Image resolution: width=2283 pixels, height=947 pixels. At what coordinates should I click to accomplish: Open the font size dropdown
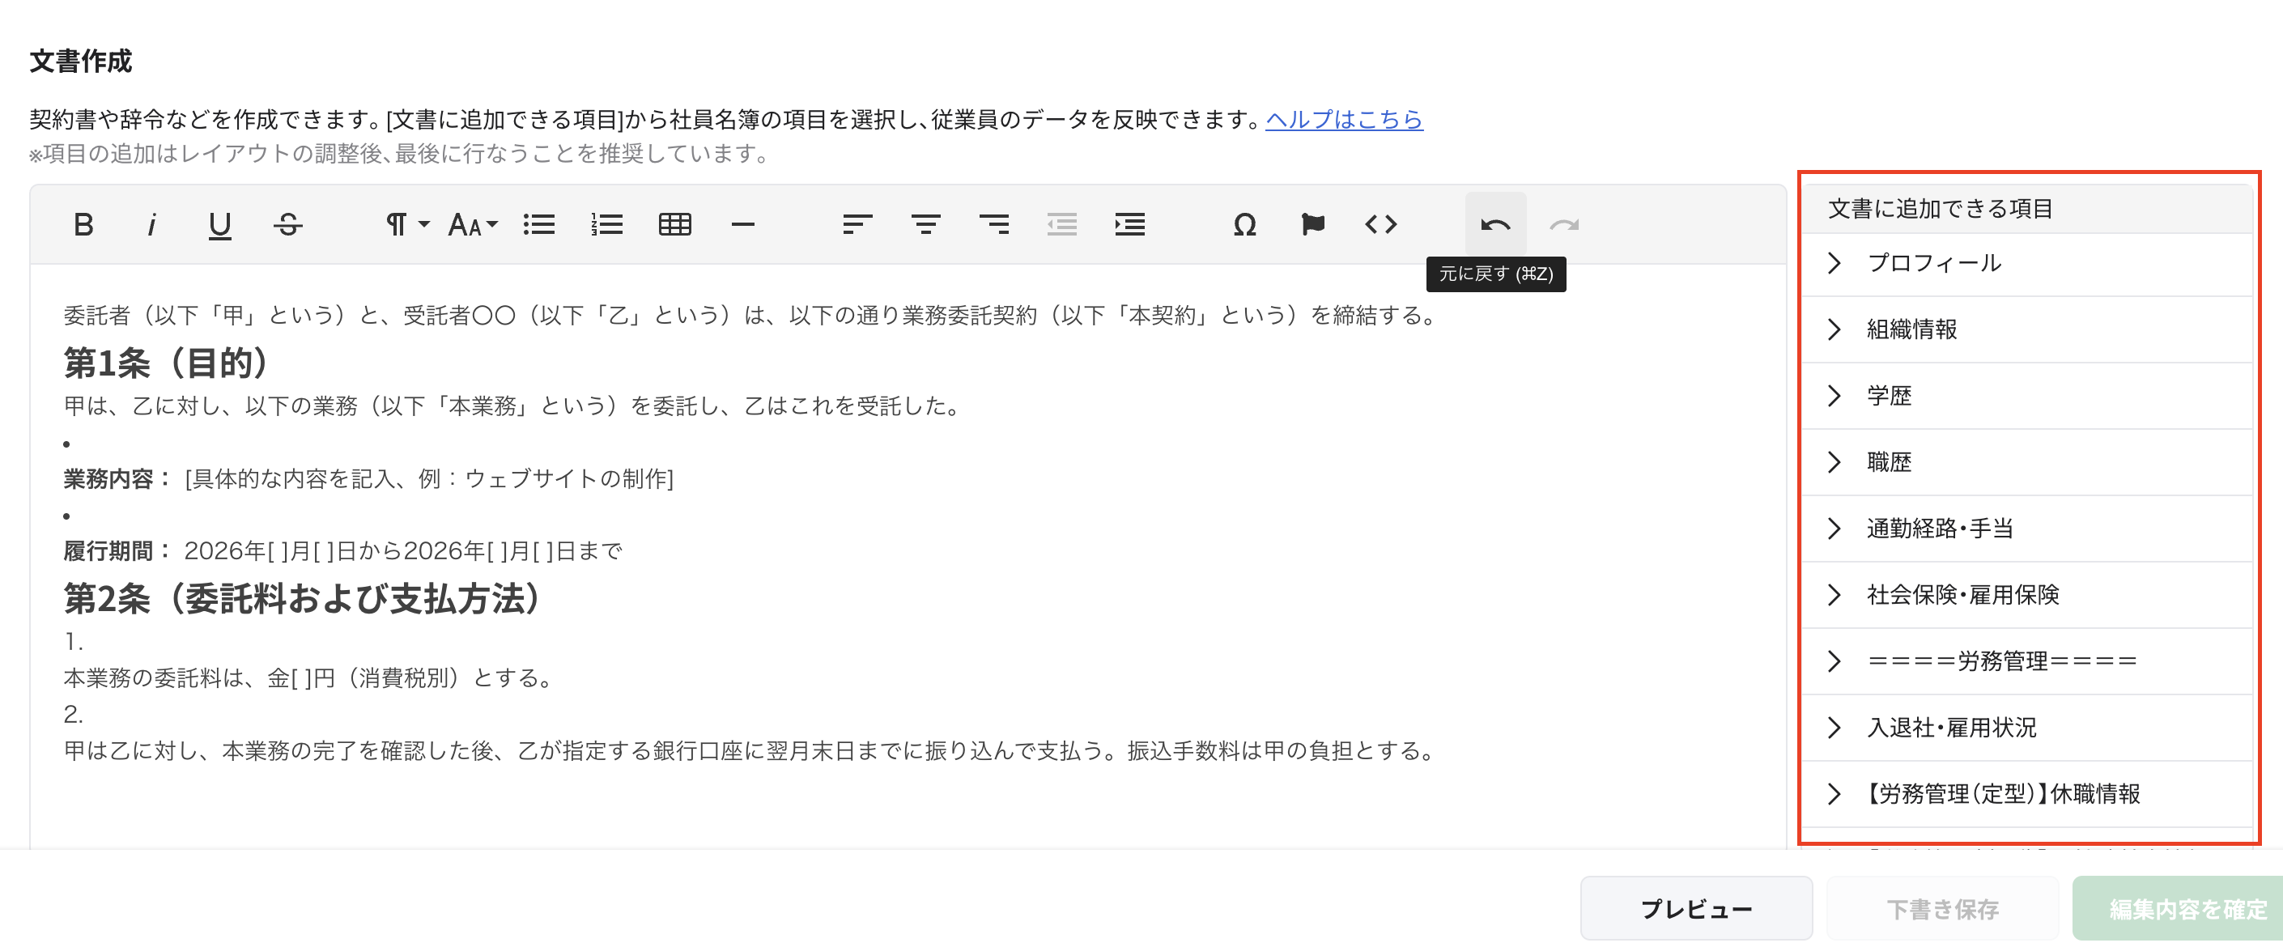click(x=470, y=224)
